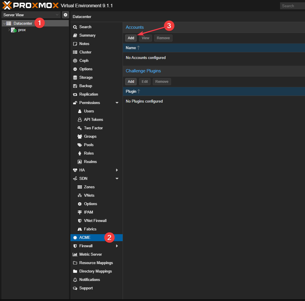Select the Resource Mappings menu item
Viewport: 305px width, 301px height.
[97, 263]
